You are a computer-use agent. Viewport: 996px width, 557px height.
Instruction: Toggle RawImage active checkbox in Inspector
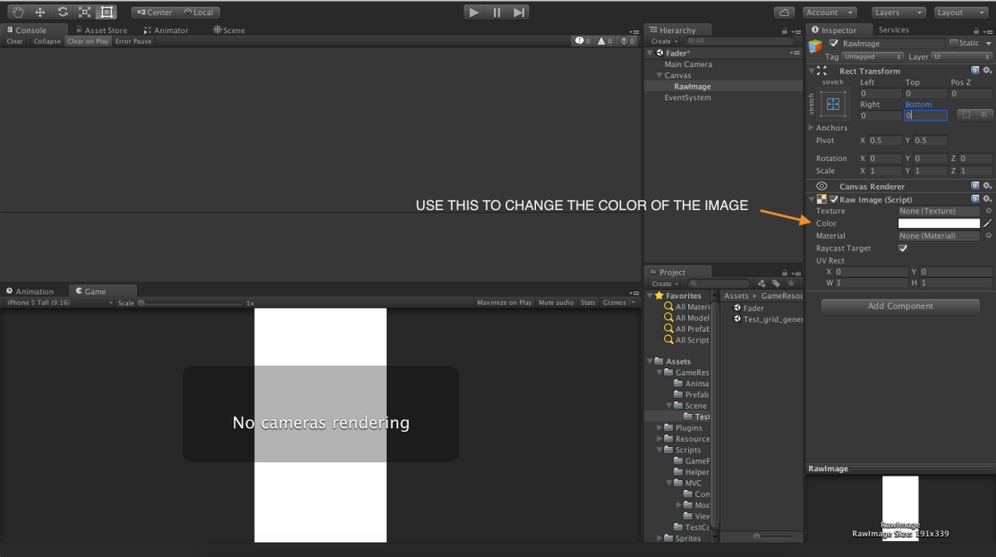(833, 44)
